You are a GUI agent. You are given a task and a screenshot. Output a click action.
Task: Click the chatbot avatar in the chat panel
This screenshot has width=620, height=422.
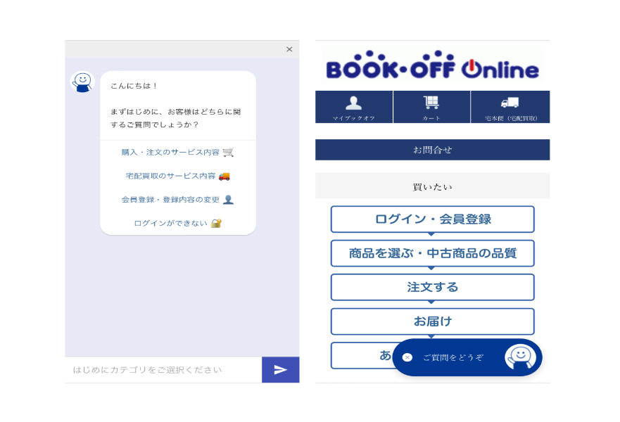click(82, 82)
